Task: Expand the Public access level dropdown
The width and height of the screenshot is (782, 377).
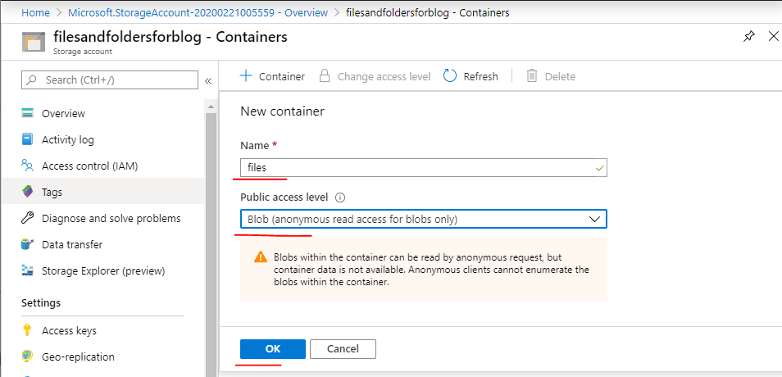Action: [423, 220]
